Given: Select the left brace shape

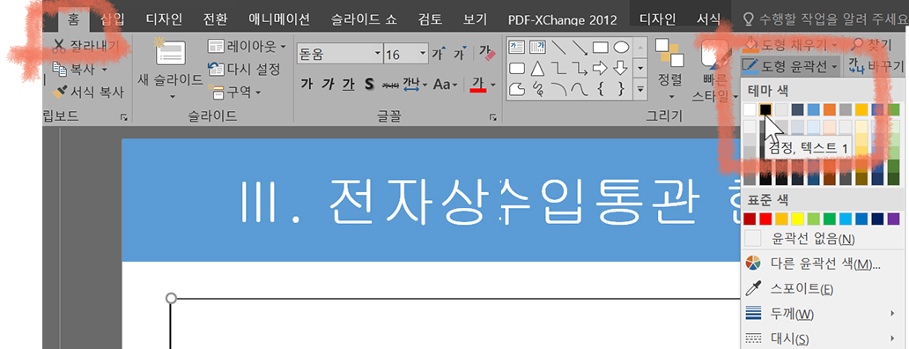Looking at the screenshot, I should pyautogui.click(x=600, y=89).
